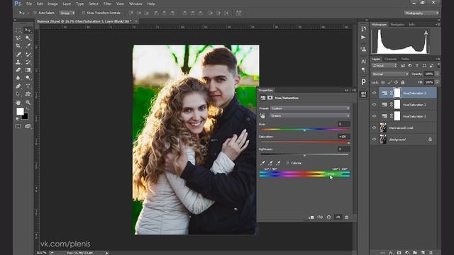
Task: Open the Auto-Select Group dropdown
Action: (67, 13)
